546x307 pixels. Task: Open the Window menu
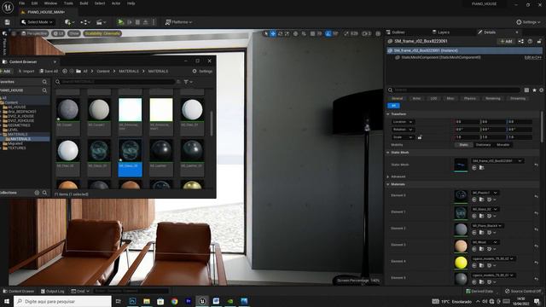coord(50,3)
